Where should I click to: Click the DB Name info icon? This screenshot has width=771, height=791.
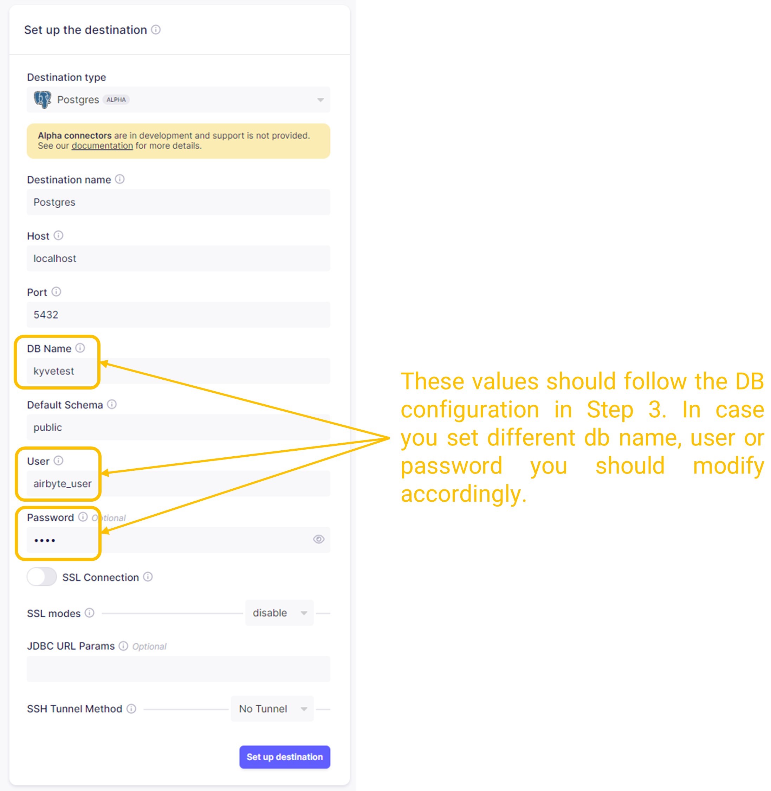click(x=80, y=348)
